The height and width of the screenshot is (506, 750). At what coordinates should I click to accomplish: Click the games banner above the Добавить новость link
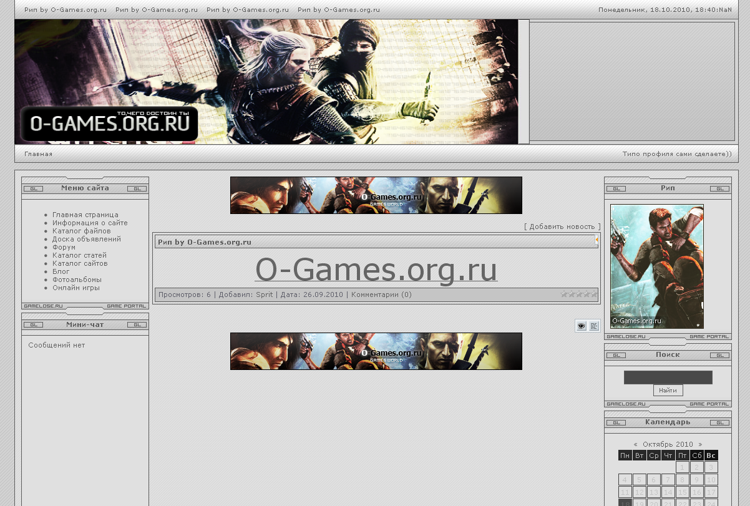[376, 195]
